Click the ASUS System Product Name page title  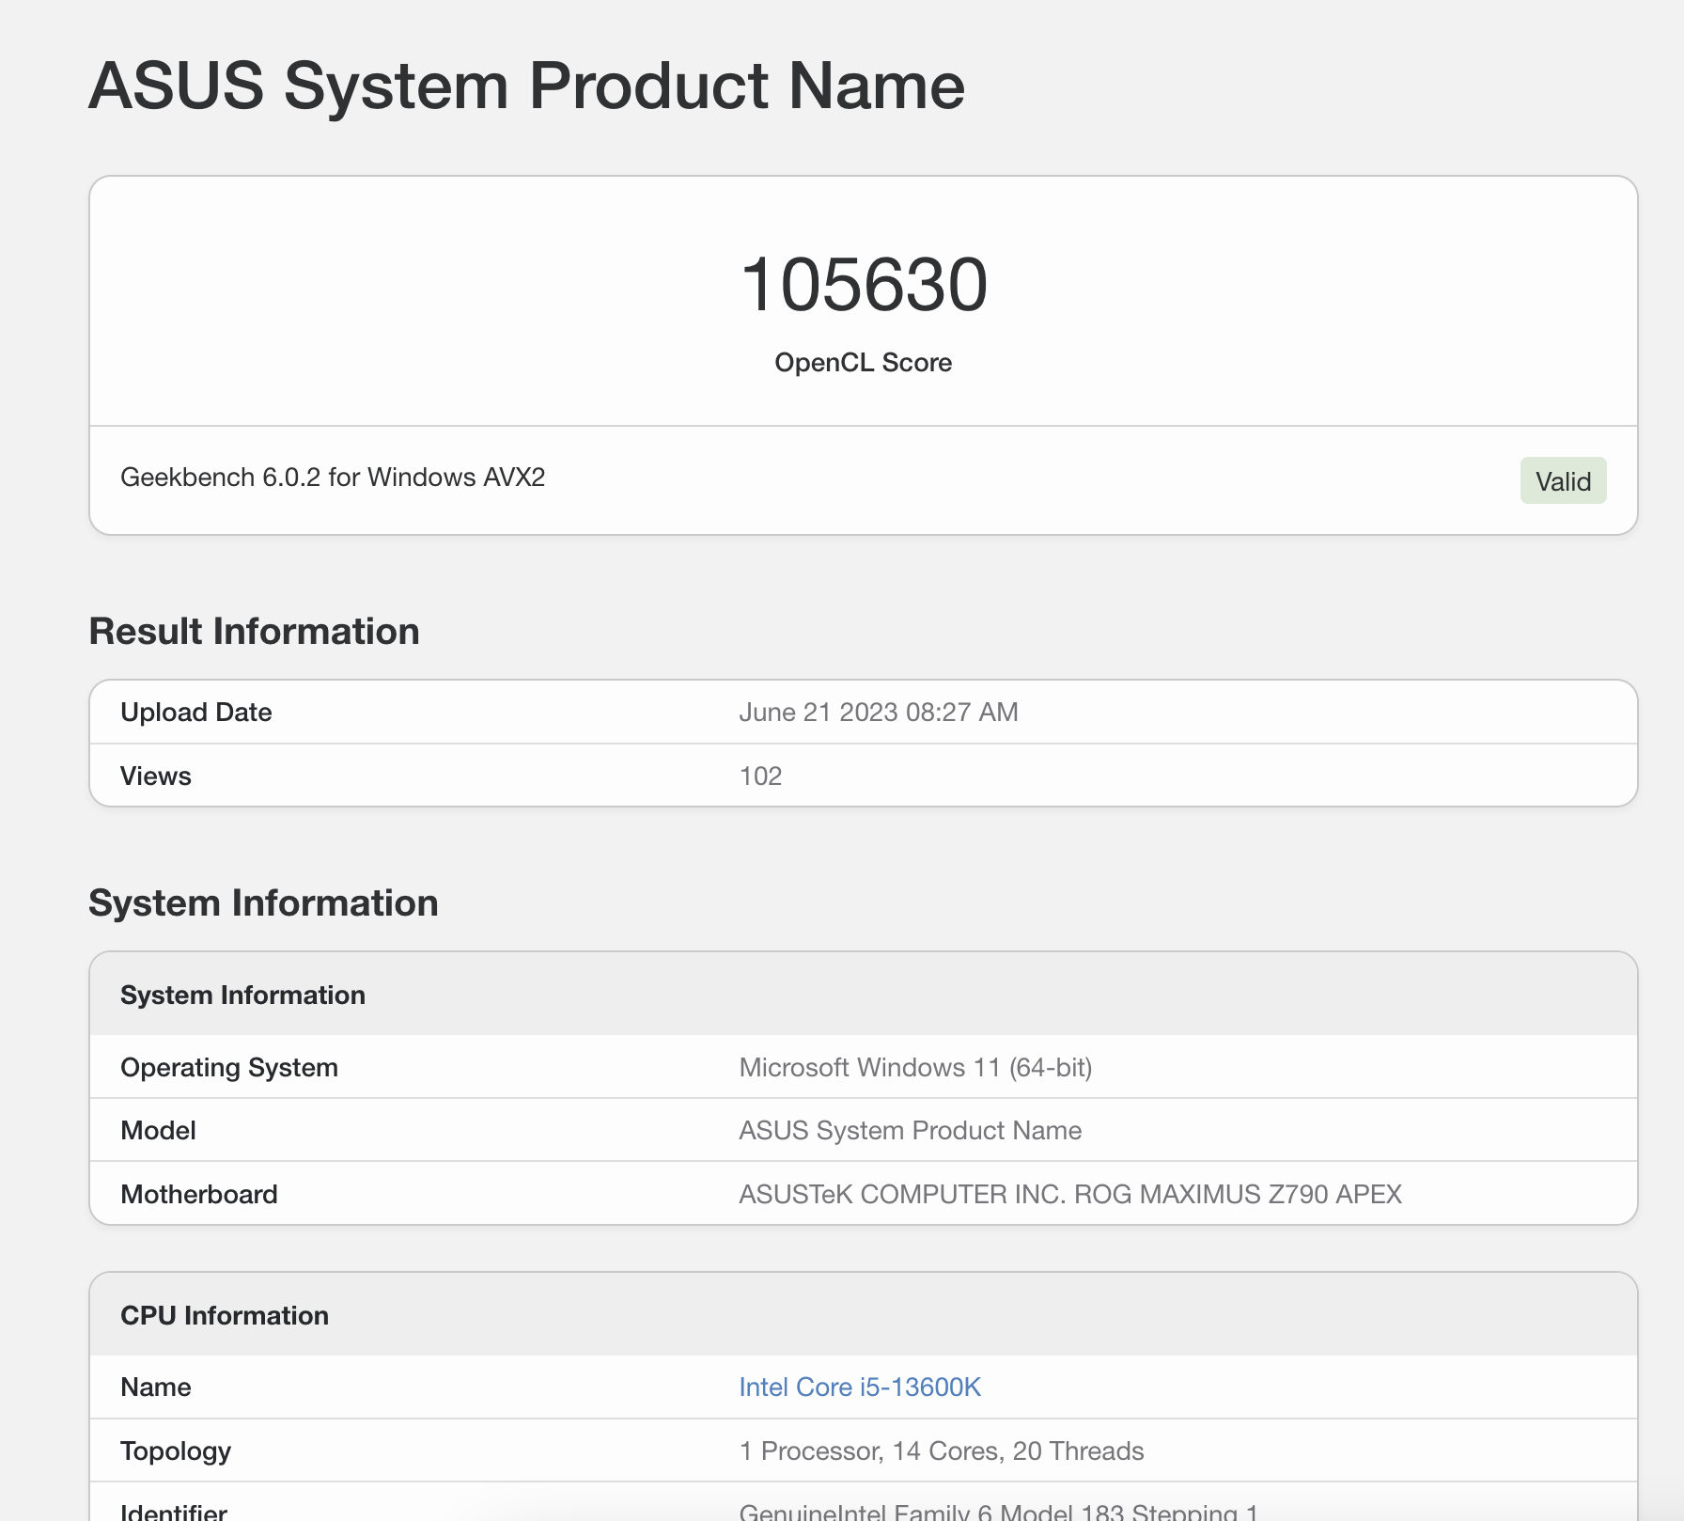coord(527,86)
